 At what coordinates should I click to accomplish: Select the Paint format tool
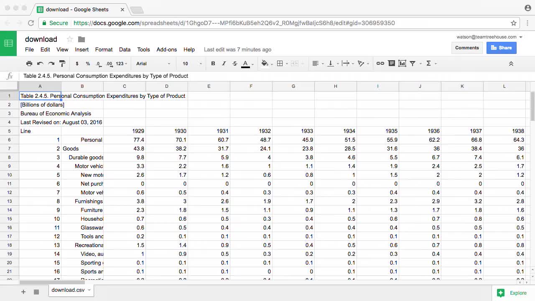tap(62, 63)
